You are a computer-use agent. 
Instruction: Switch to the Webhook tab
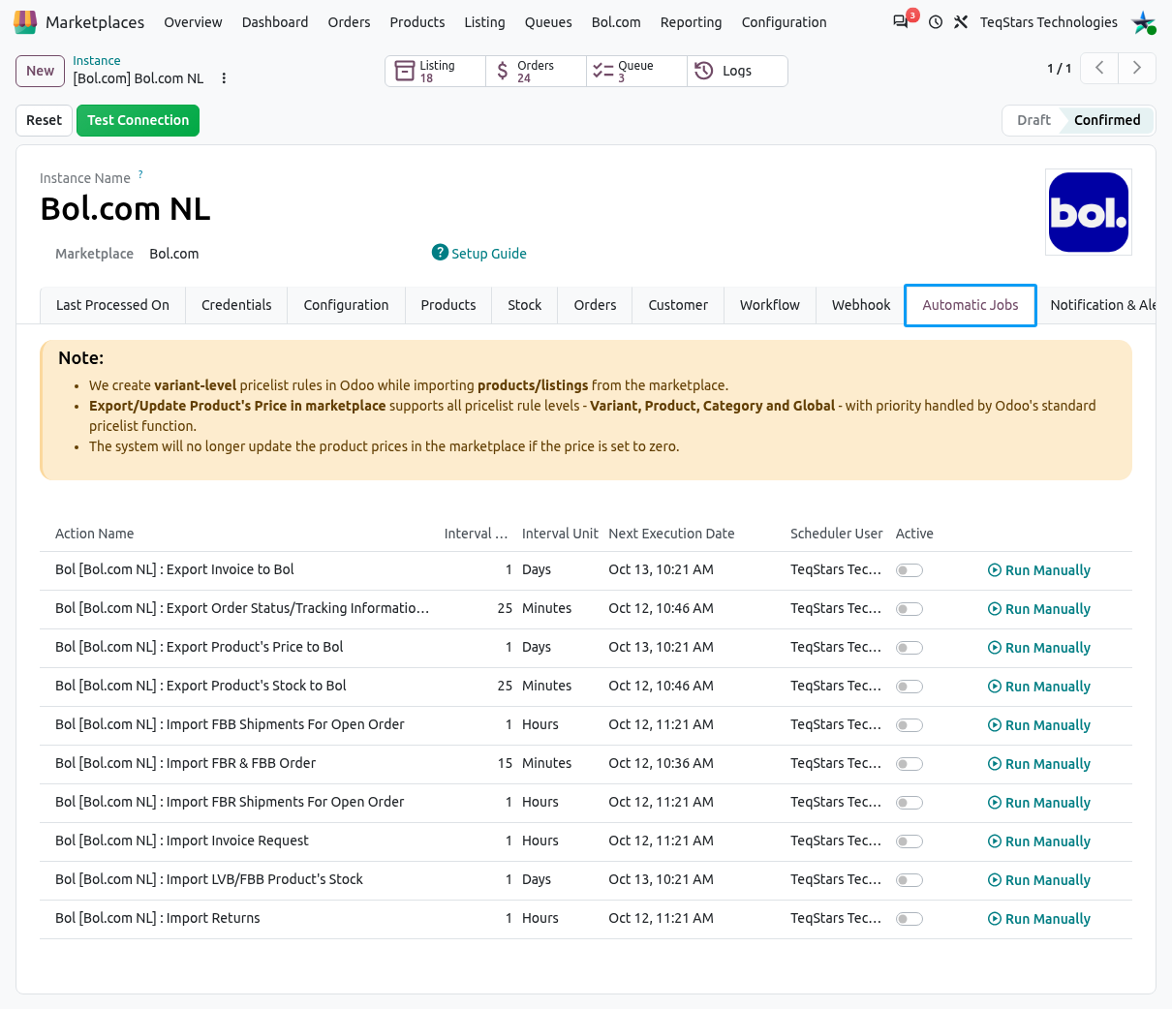click(861, 305)
